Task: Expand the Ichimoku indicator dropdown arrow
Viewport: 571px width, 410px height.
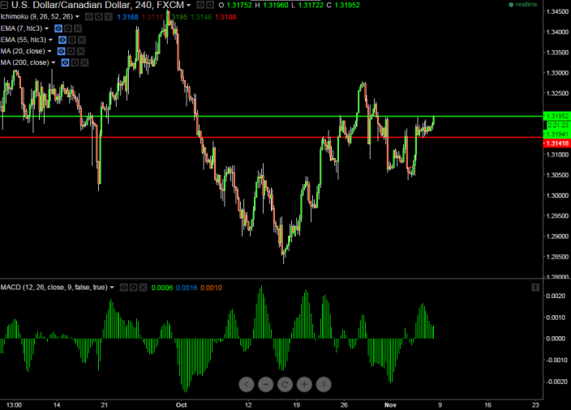Action: 77,17
